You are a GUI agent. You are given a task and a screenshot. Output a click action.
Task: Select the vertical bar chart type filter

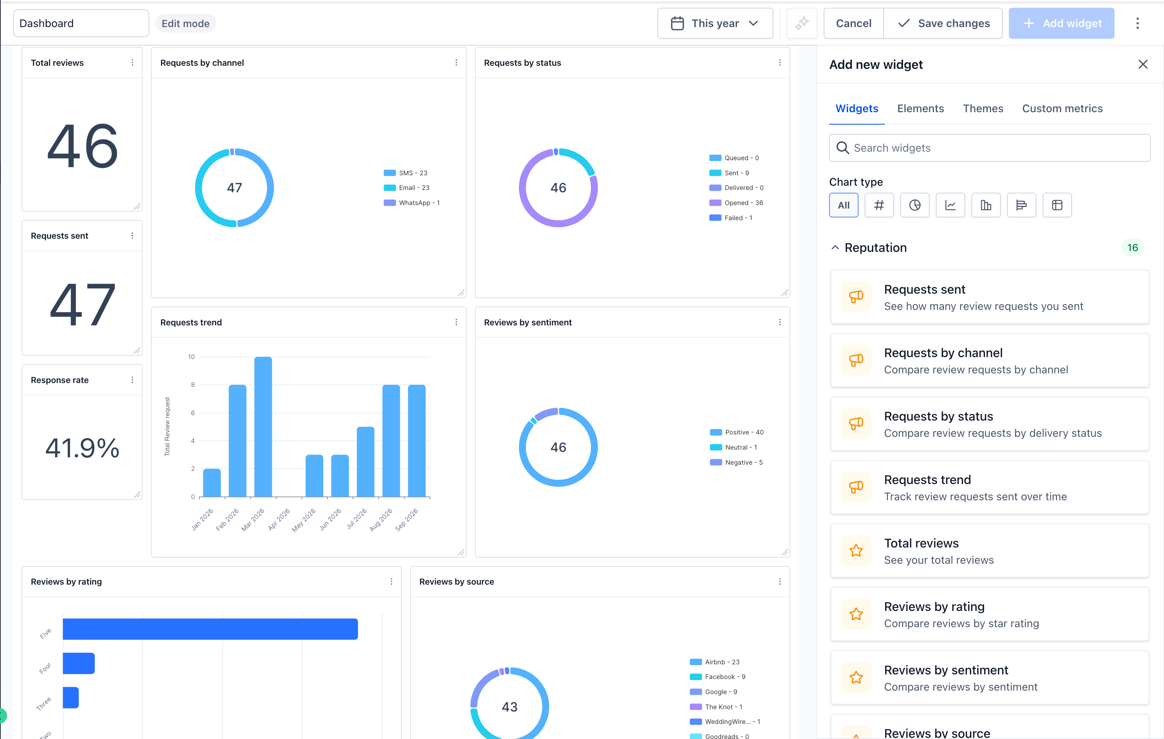point(986,205)
